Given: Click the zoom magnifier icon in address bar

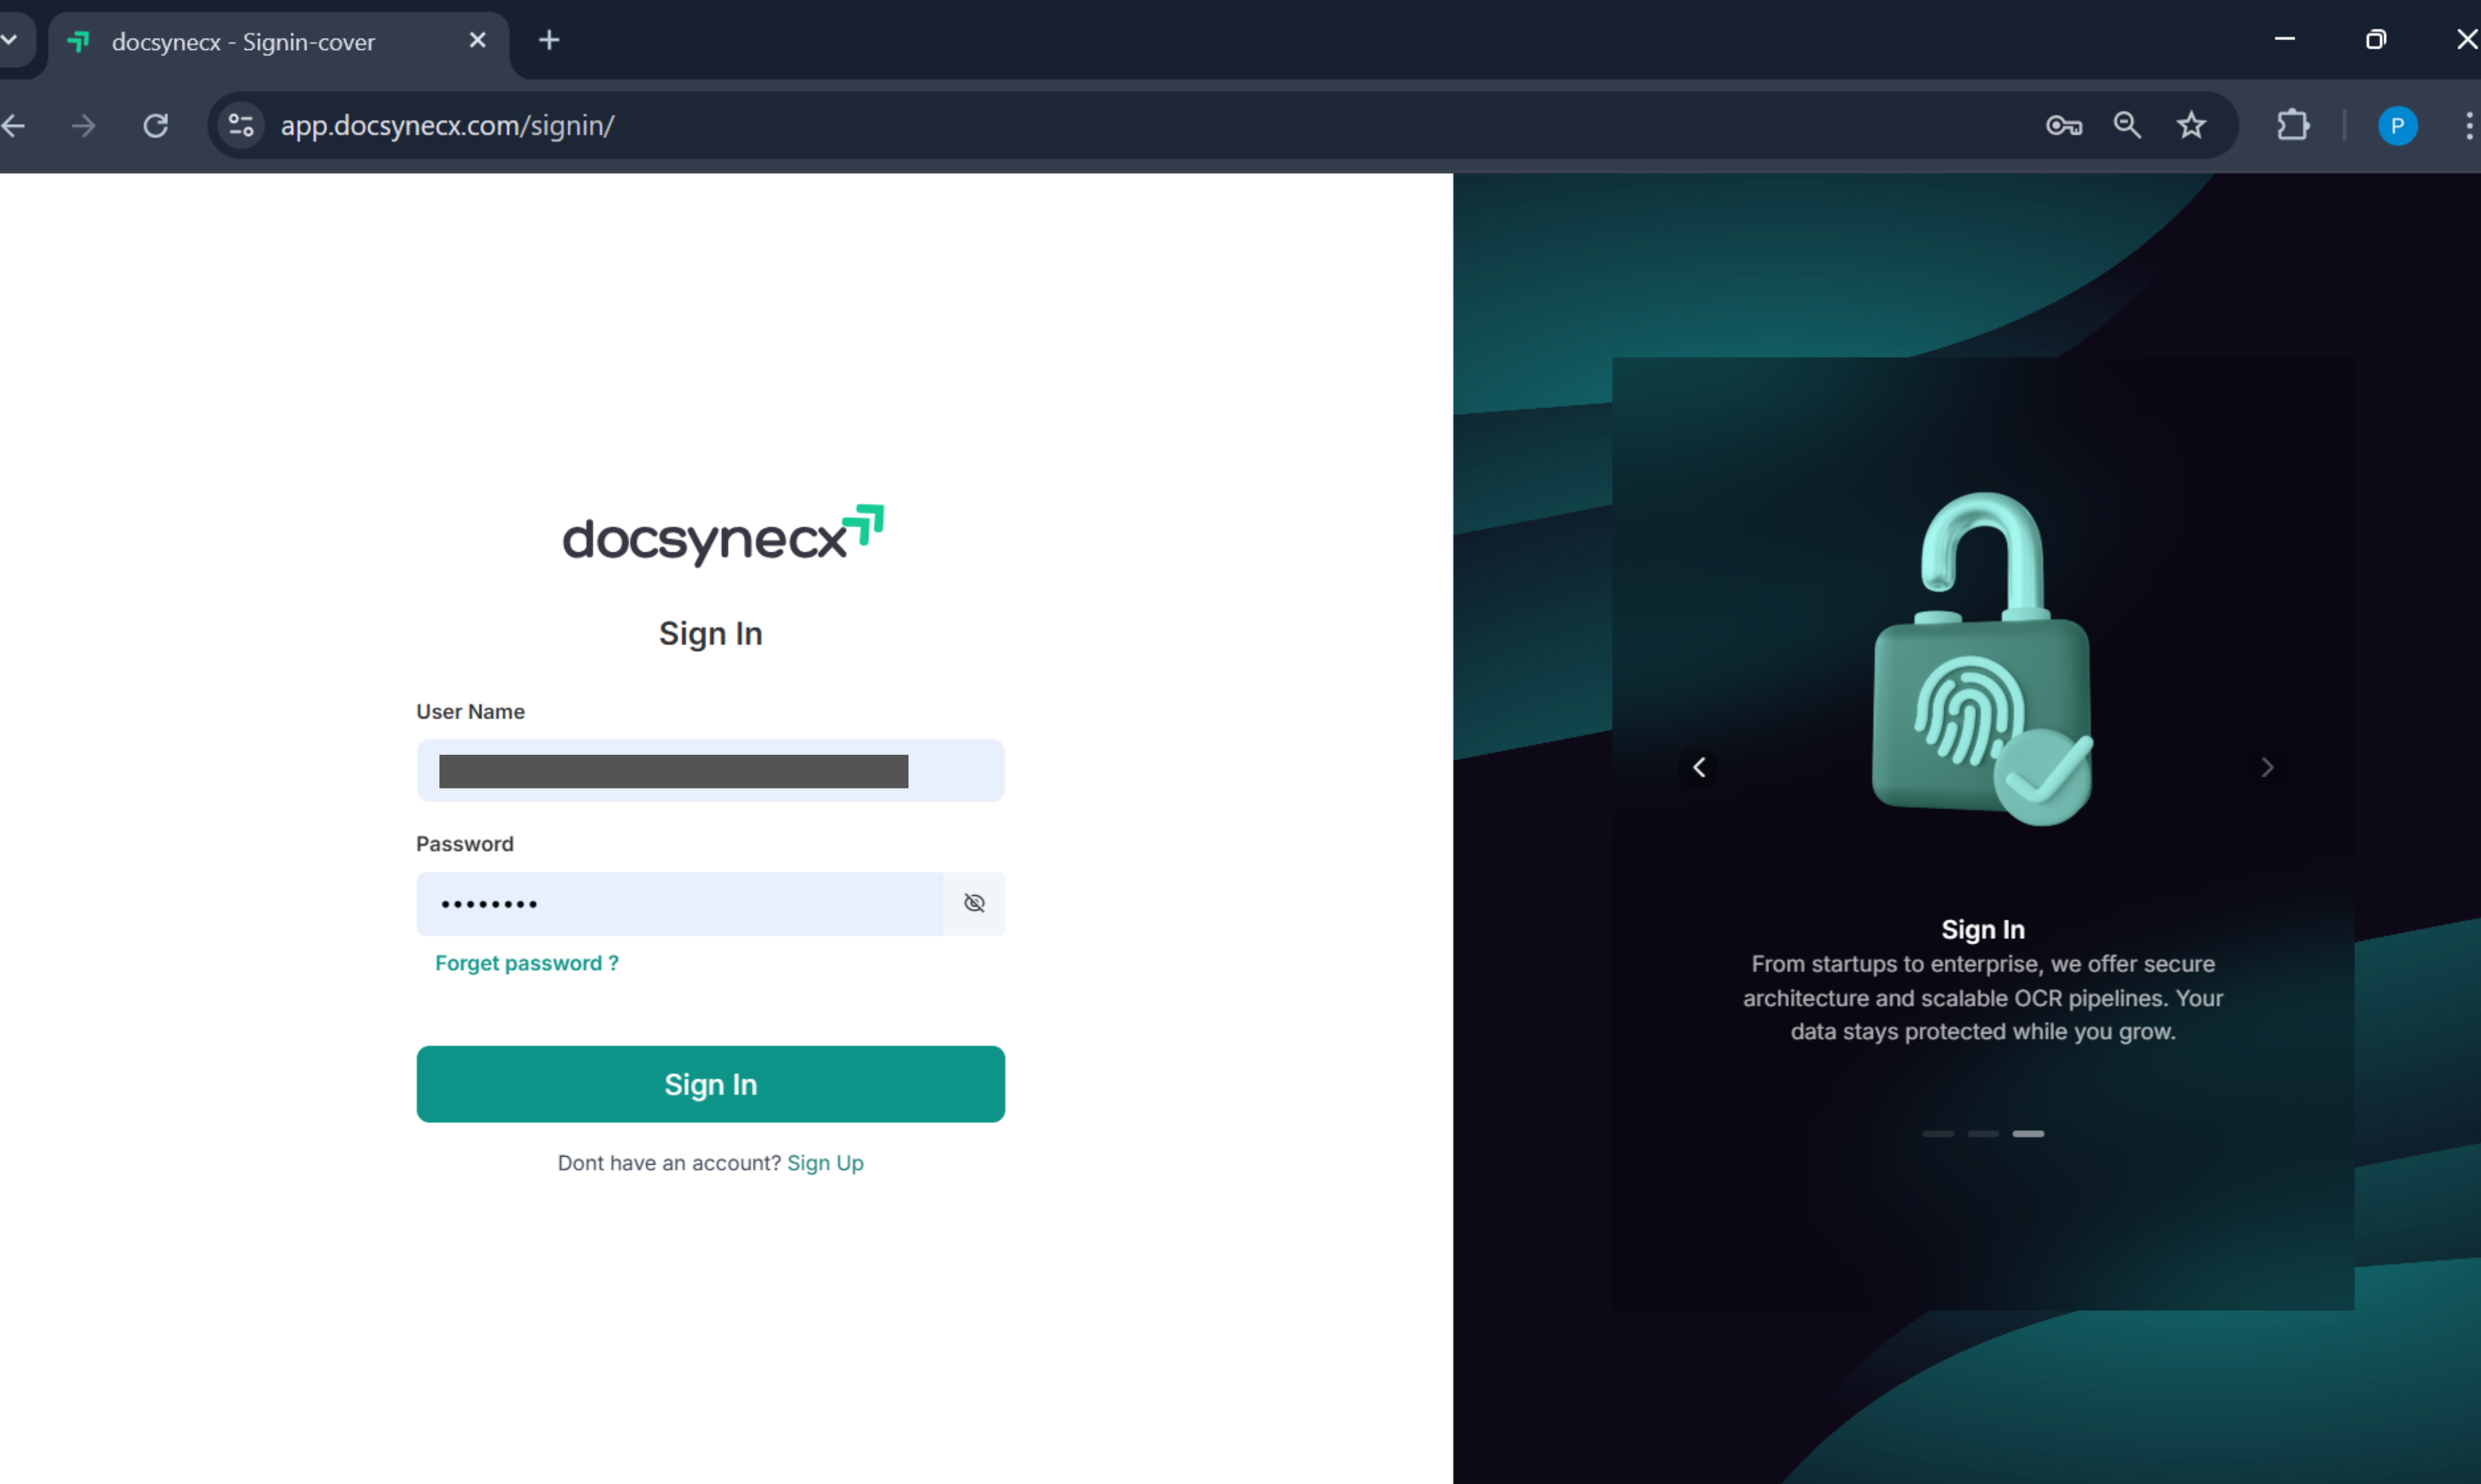Looking at the screenshot, I should point(2127,125).
